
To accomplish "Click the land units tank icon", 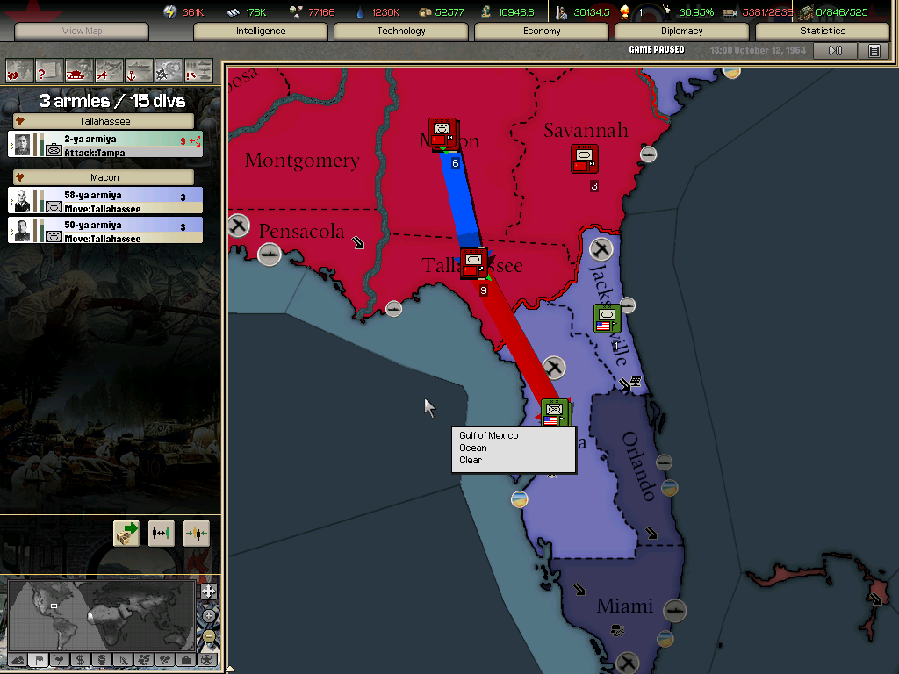I will click(x=79, y=69).
